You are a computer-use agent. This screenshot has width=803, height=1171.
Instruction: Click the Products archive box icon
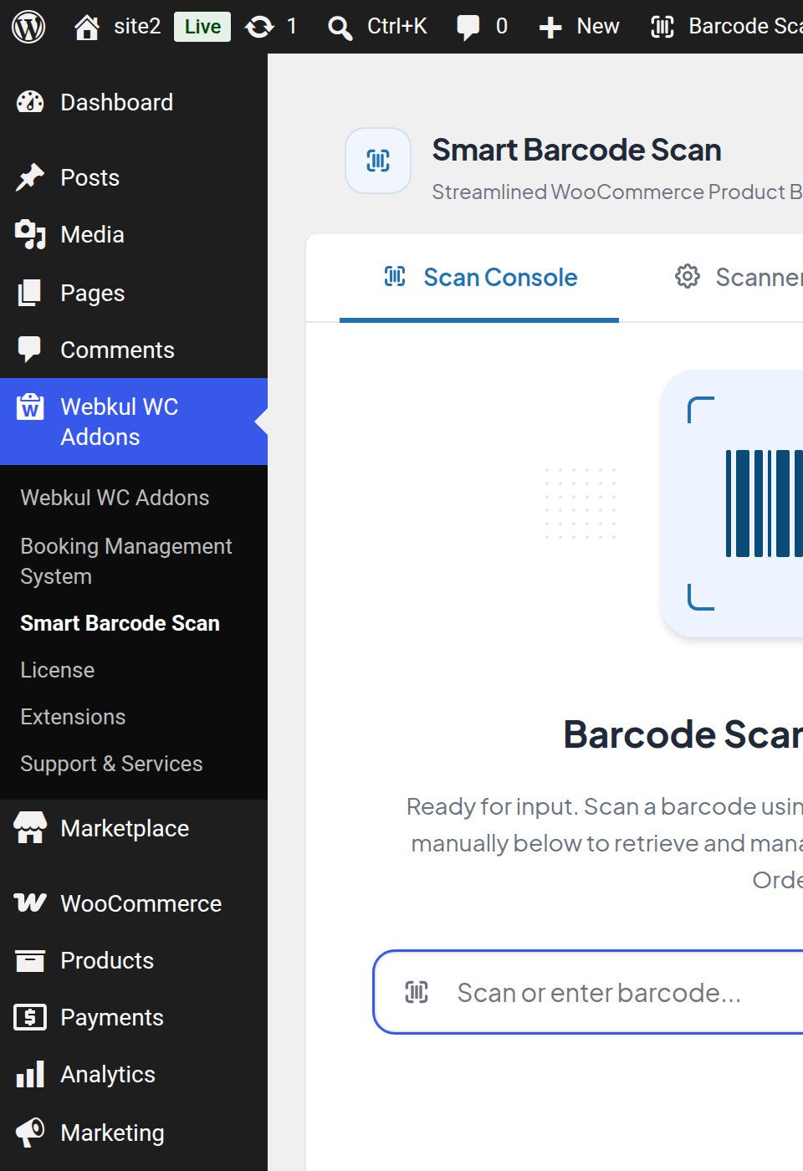(30, 960)
